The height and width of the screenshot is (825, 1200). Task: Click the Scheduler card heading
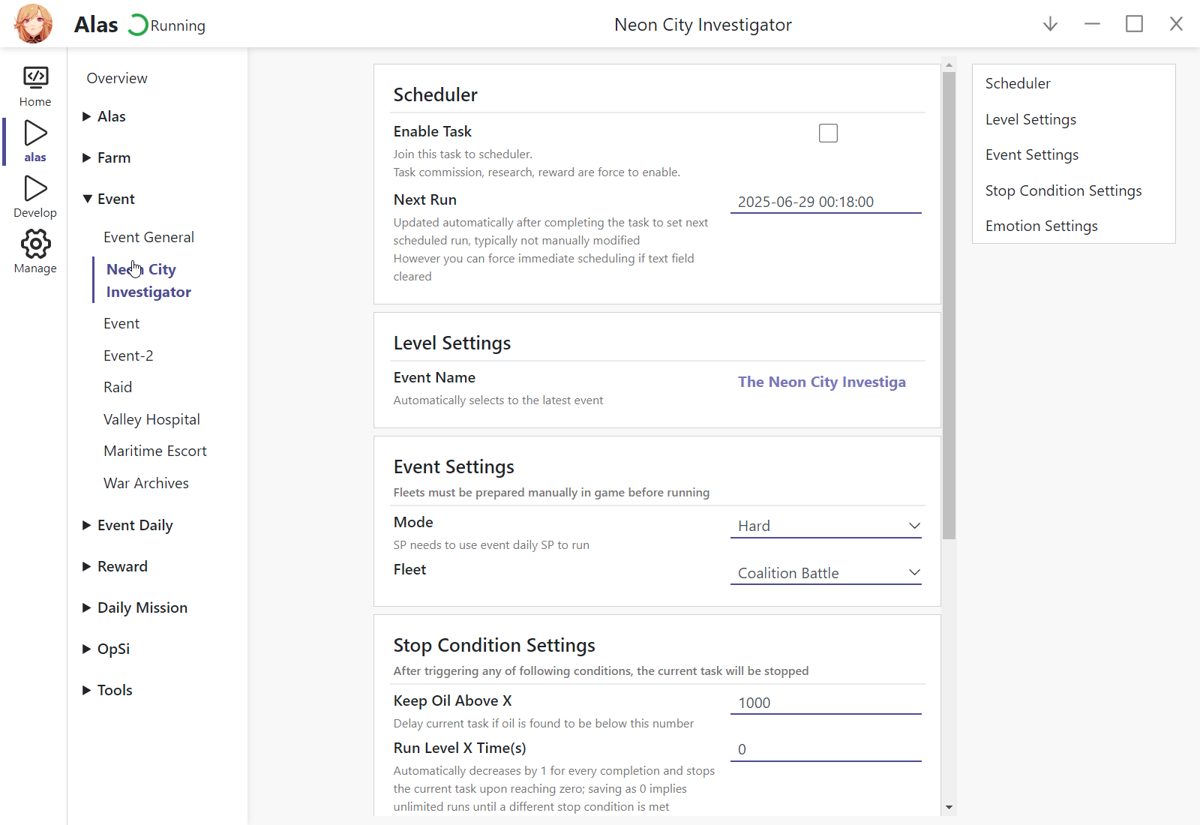point(435,94)
